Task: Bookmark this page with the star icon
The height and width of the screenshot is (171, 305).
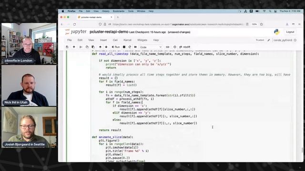Action: coord(262,24)
